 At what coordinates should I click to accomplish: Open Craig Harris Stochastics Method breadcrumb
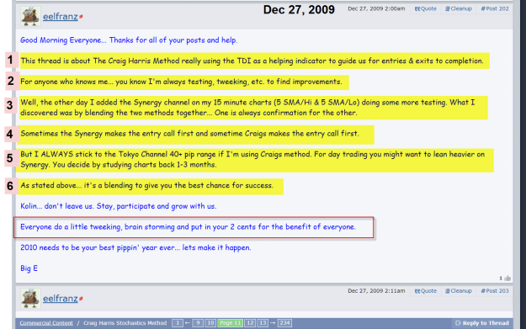coord(125,323)
